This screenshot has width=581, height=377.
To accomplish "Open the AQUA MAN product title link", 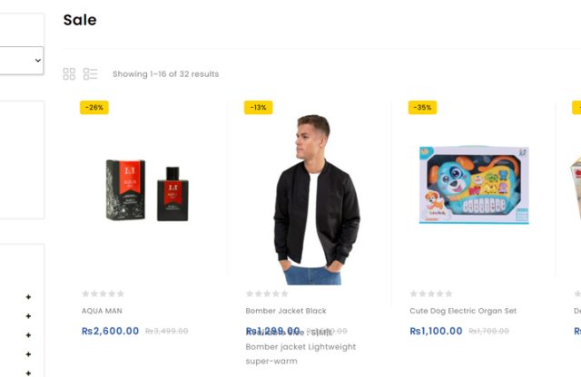I will point(102,311).
